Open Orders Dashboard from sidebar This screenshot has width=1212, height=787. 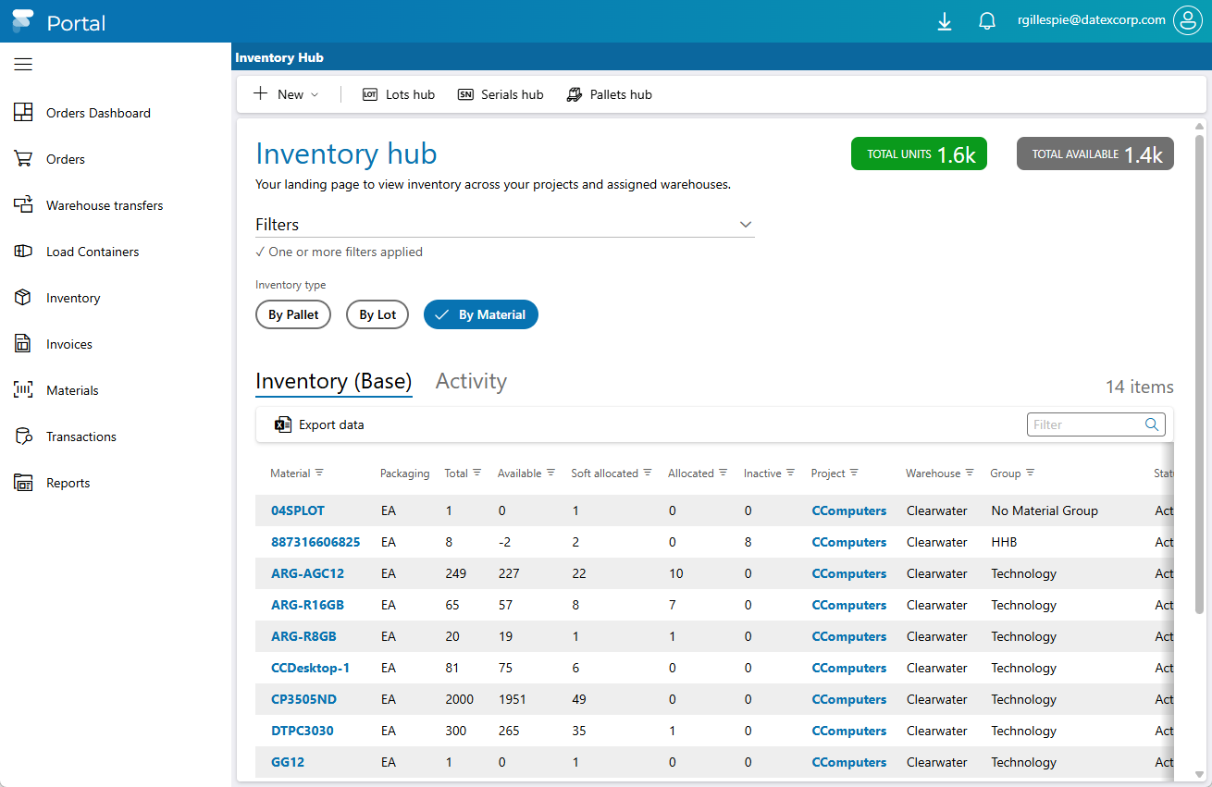pyautogui.click(x=98, y=113)
